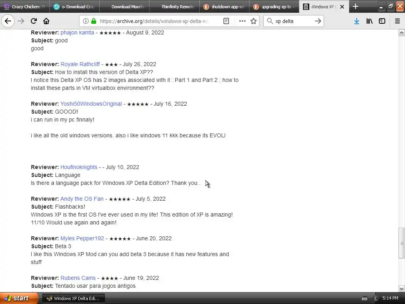Bookmark this page with the star
Screen dimensions: 405x304
point(254,21)
